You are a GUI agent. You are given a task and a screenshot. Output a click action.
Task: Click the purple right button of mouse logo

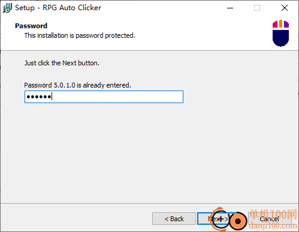[286, 25]
